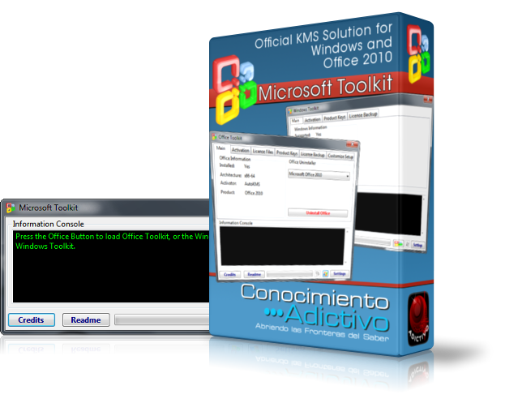Click the Office logo icon in Windows Toolkit

point(398,243)
